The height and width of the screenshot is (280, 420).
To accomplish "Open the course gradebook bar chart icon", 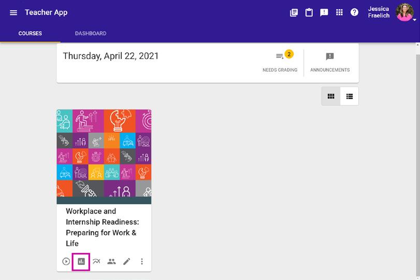I will (x=81, y=261).
